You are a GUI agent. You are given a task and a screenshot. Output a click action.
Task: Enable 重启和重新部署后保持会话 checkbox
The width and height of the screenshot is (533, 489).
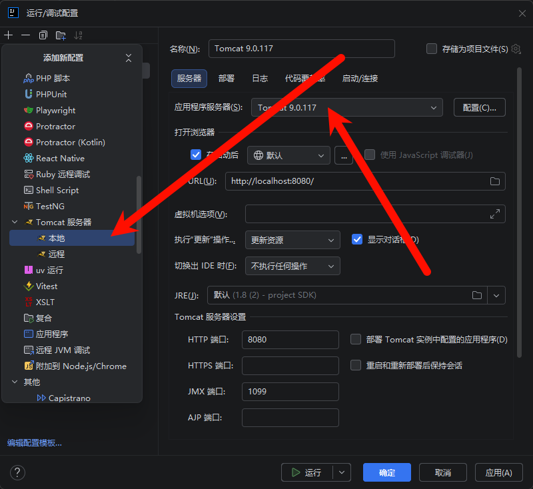click(x=356, y=365)
